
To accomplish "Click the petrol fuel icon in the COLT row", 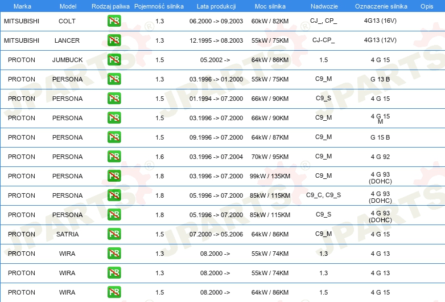I will pos(114,21).
